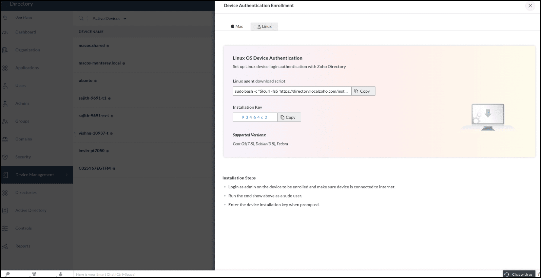Toggle the sidebar collapse handle
This screenshot has width=541, height=278.
pos(74,133)
